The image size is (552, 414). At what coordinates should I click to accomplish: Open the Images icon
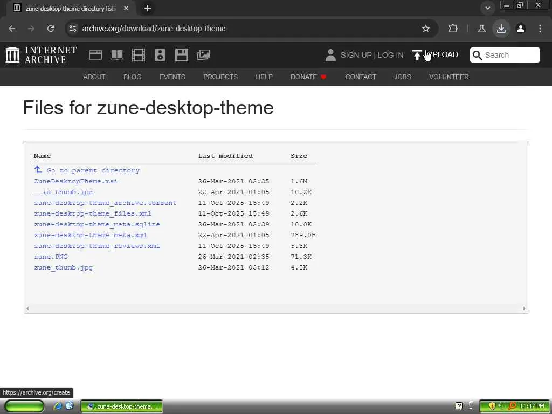(203, 55)
